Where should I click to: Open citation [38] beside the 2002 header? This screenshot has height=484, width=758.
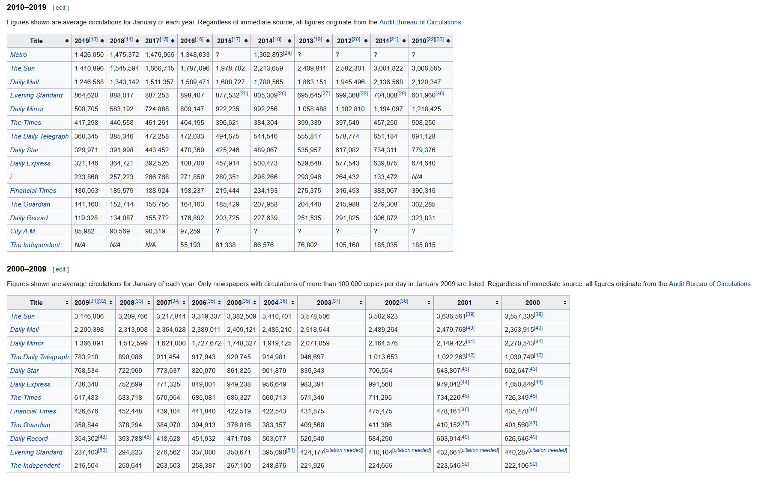(x=404, y=301)
